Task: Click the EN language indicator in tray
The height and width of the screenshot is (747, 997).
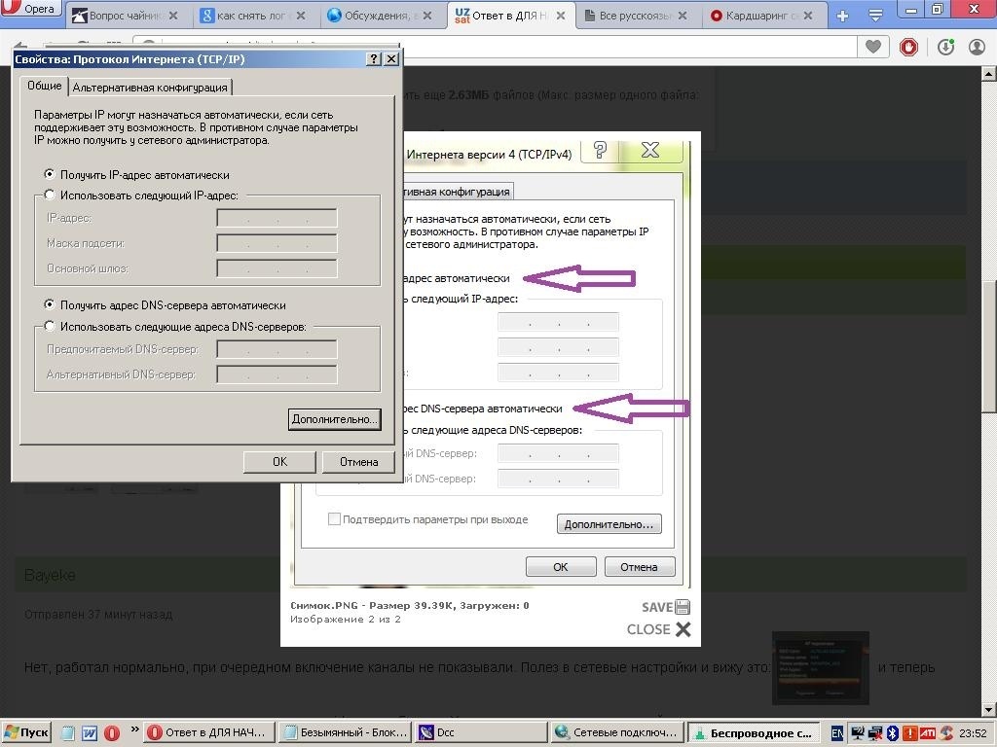Action: point(837,733)
